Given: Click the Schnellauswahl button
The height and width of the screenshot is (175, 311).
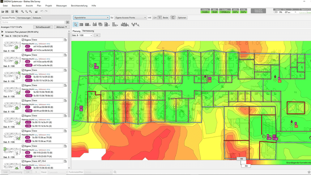Looking at the screenshot, I should point(43,27).
